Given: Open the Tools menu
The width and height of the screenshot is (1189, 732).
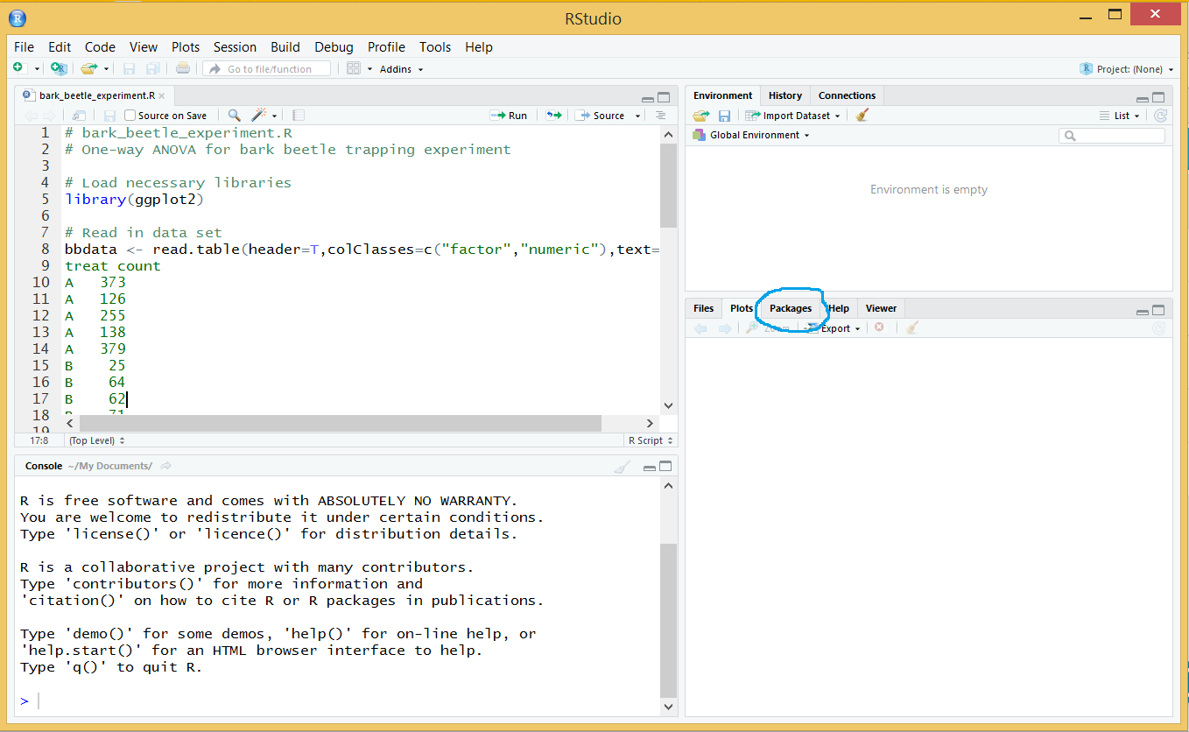Looking at the screenshot, I should (435, 47).
